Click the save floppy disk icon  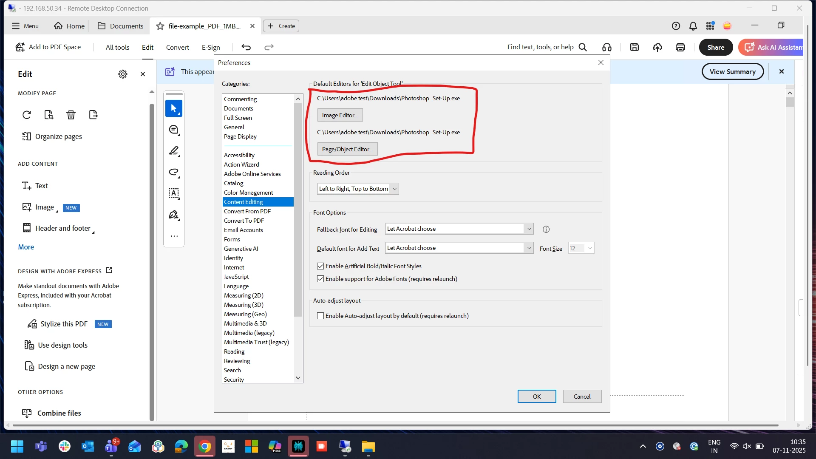pyautogui.click(x=635, y=47)
